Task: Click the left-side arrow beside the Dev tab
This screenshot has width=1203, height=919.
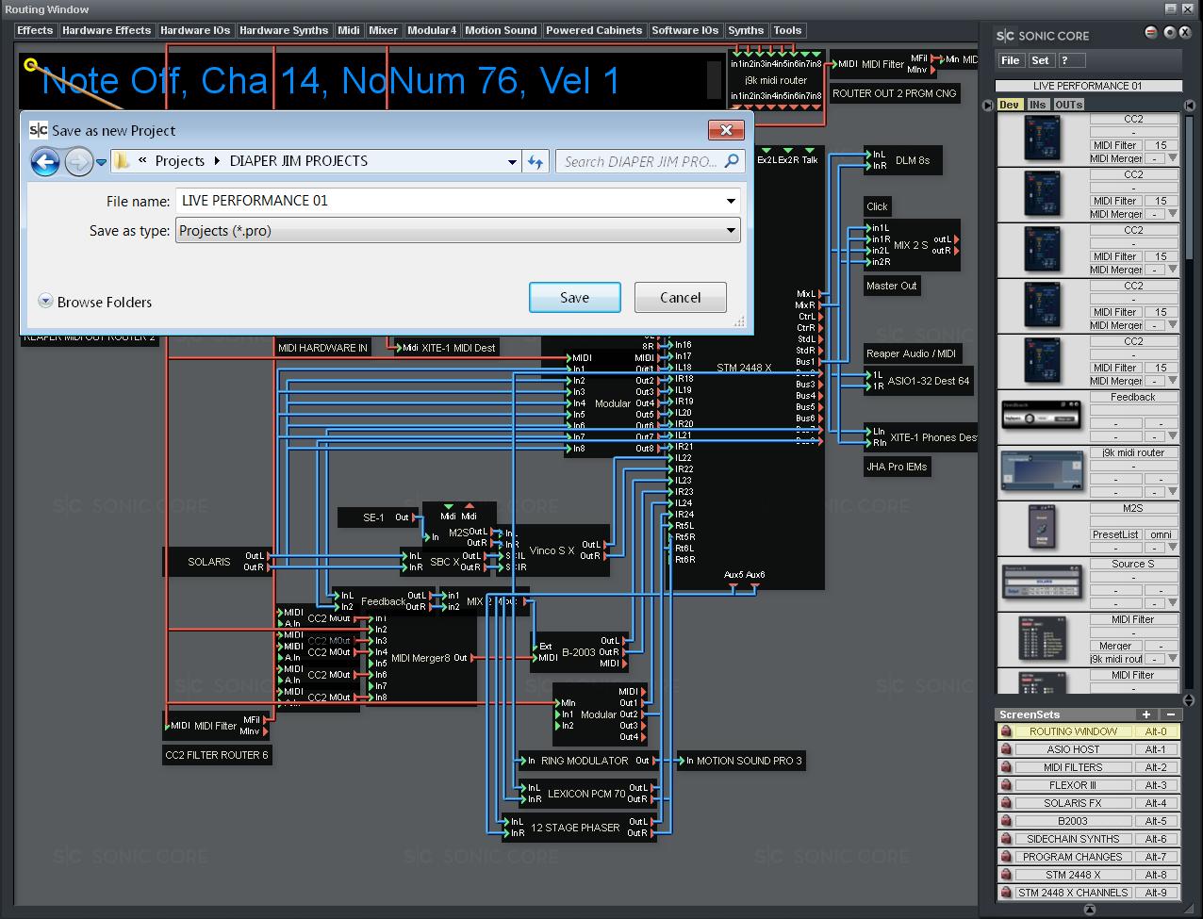Action: point(990,105)
